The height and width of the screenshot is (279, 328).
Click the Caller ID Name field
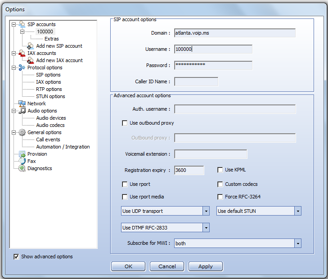click(x=196, y=81)
